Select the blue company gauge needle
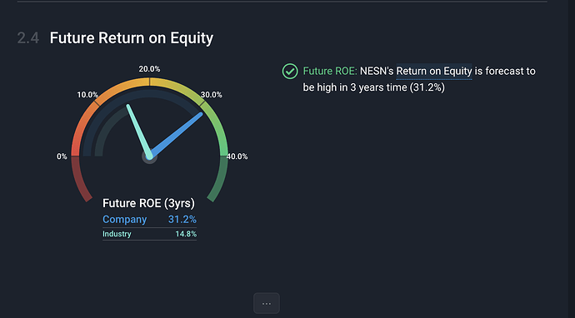The image size is (575, 318). 176,135
